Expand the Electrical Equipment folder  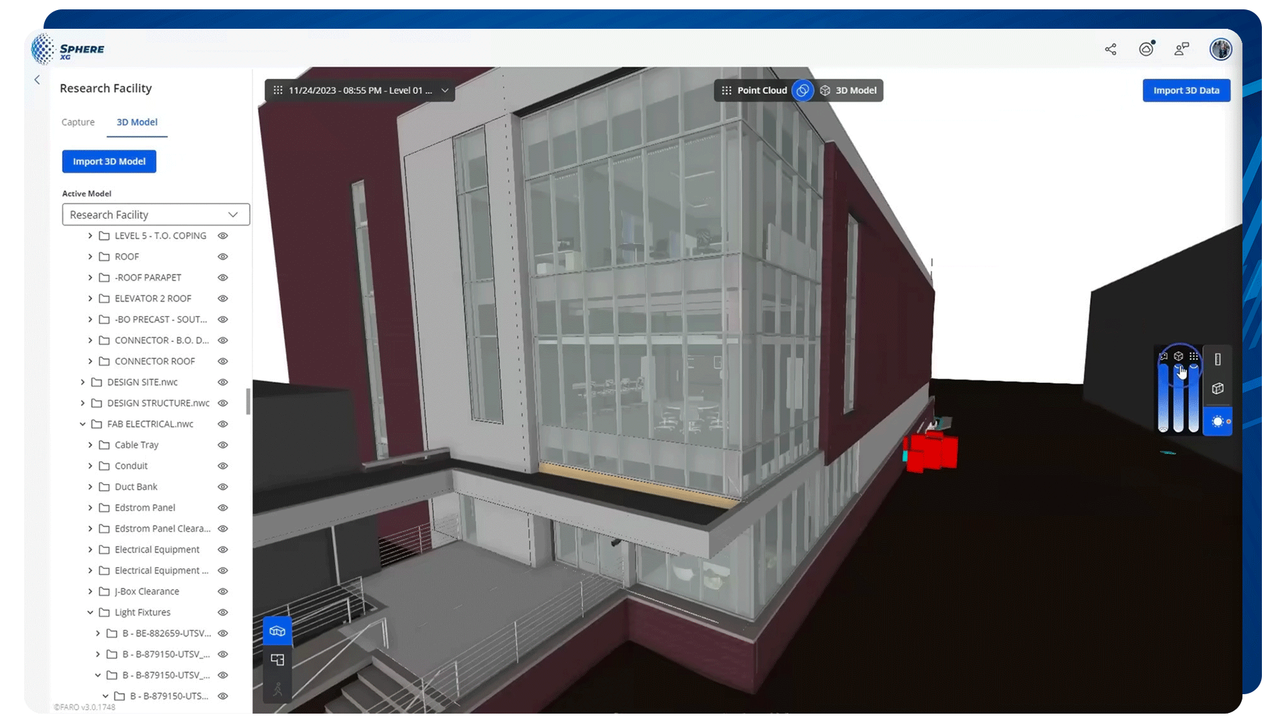pos(90,550)
